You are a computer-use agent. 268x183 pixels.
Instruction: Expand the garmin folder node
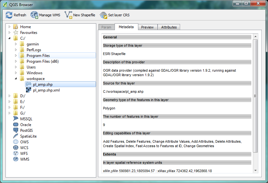pos(16,44)
